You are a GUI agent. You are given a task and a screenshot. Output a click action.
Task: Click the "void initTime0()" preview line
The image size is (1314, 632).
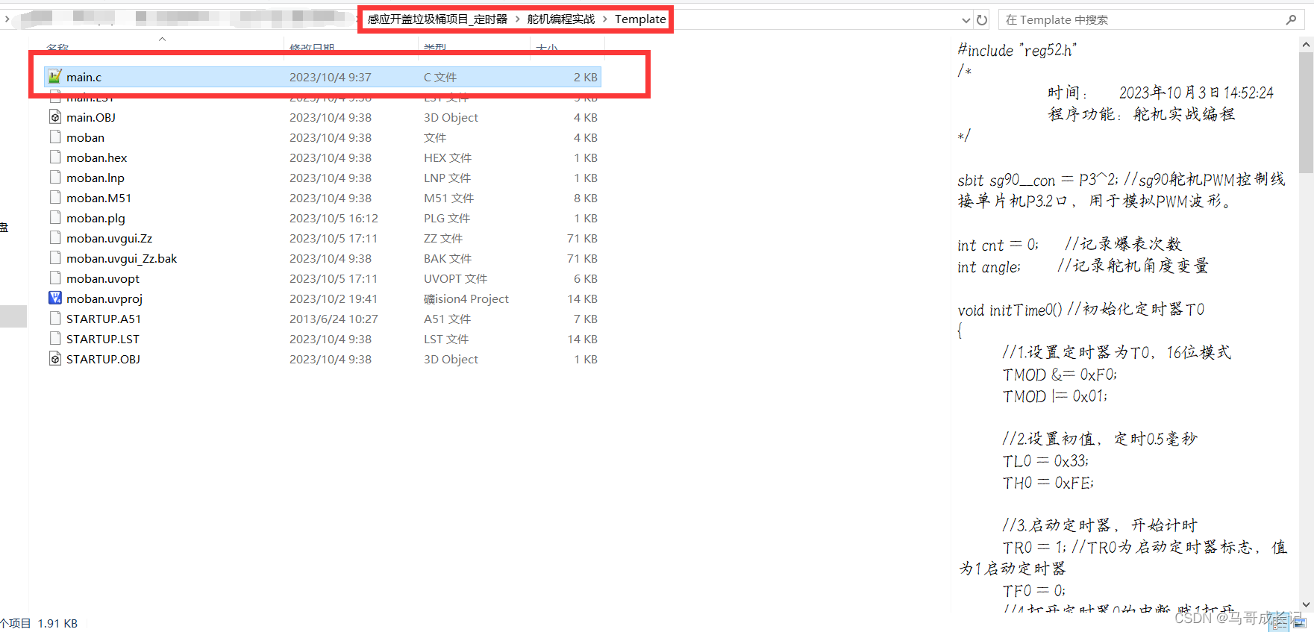(1010, 310)
